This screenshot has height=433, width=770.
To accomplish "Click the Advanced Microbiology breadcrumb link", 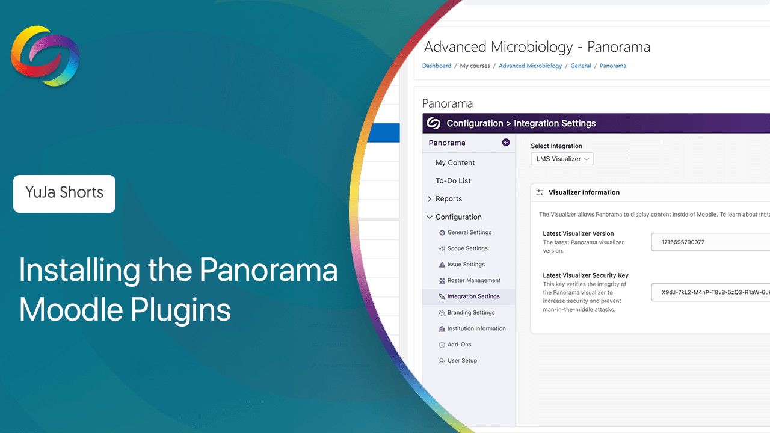I will (530, 66).
